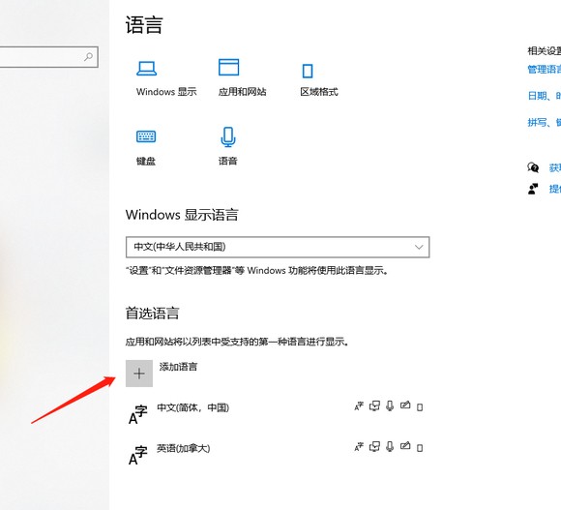This screenshot has width=561, height=510.
Task: Open the Windows 显示 laptop icon
Action: click(146, 69)
